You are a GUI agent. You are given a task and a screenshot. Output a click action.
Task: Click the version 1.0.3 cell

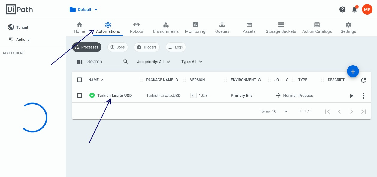(x=203, y=96)
